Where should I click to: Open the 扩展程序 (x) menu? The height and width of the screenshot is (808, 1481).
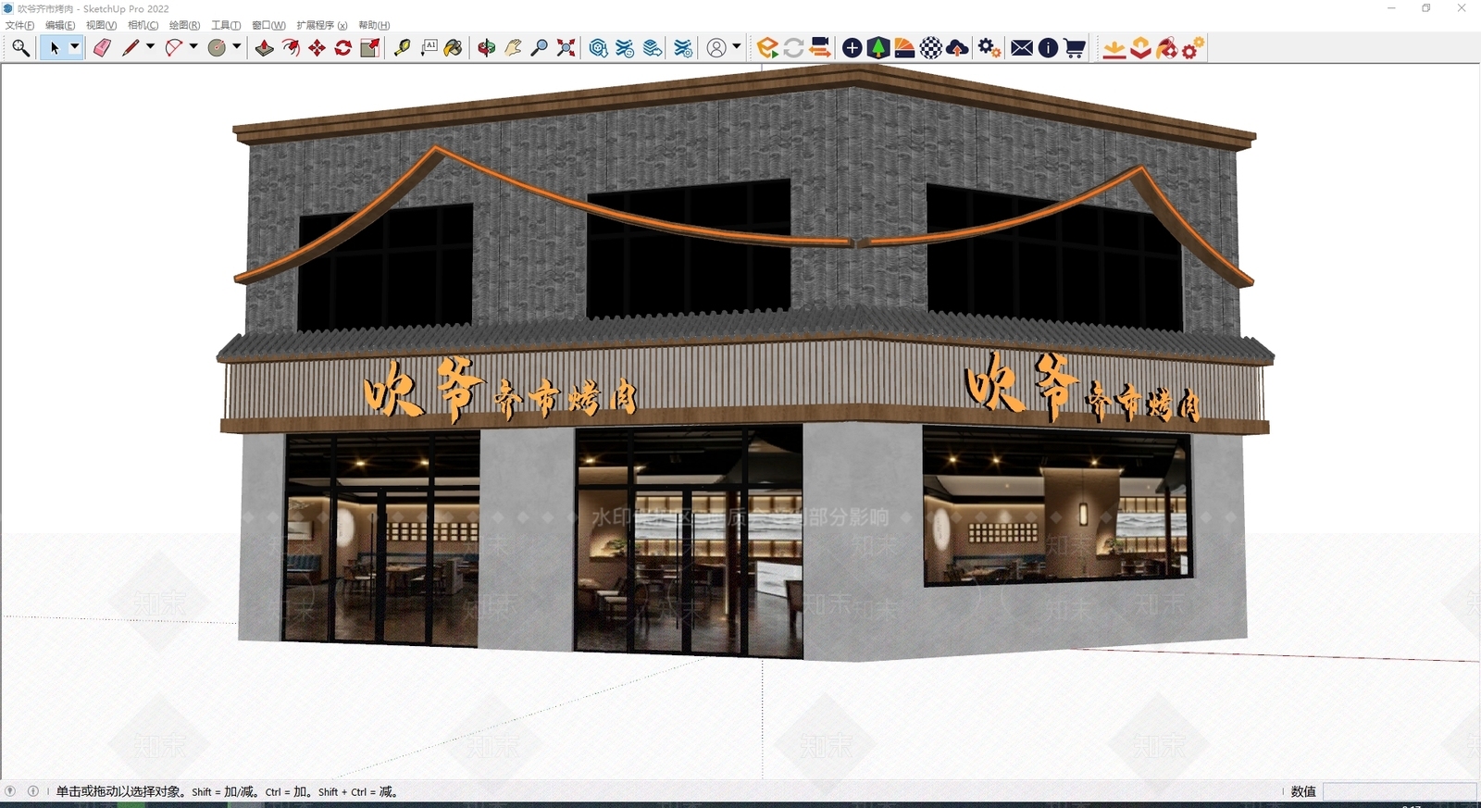coord(321,25)
